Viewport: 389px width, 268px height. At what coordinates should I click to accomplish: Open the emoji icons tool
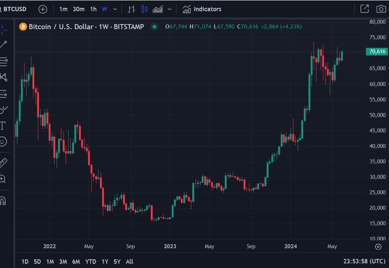[3, 142]
